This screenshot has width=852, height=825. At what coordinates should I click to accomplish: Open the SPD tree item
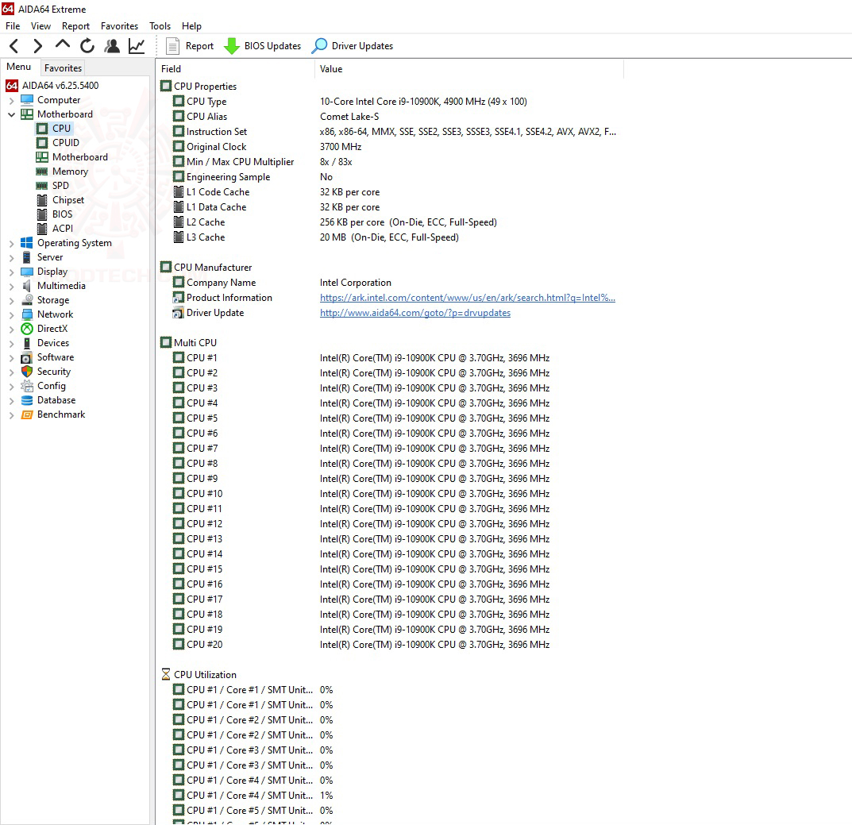click(x=52, y=185)
